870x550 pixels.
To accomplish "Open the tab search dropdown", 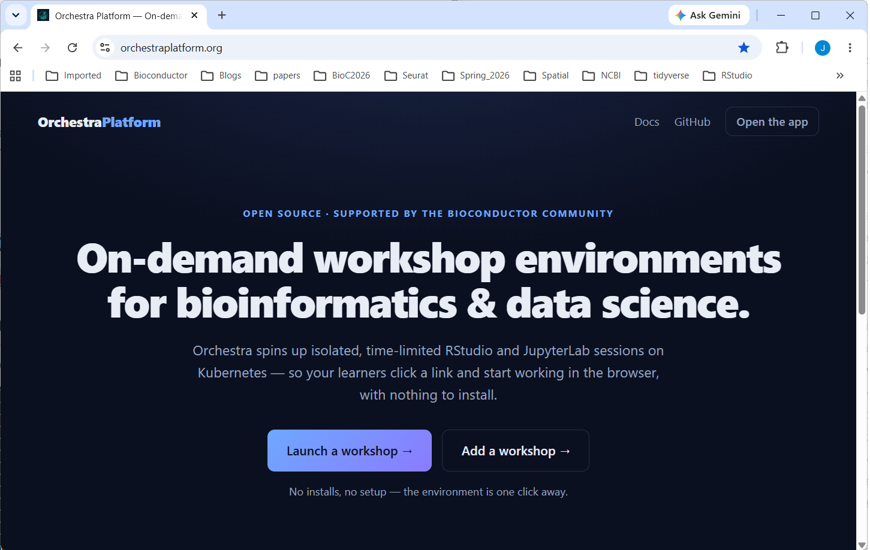I will click(x=16, y=16).
